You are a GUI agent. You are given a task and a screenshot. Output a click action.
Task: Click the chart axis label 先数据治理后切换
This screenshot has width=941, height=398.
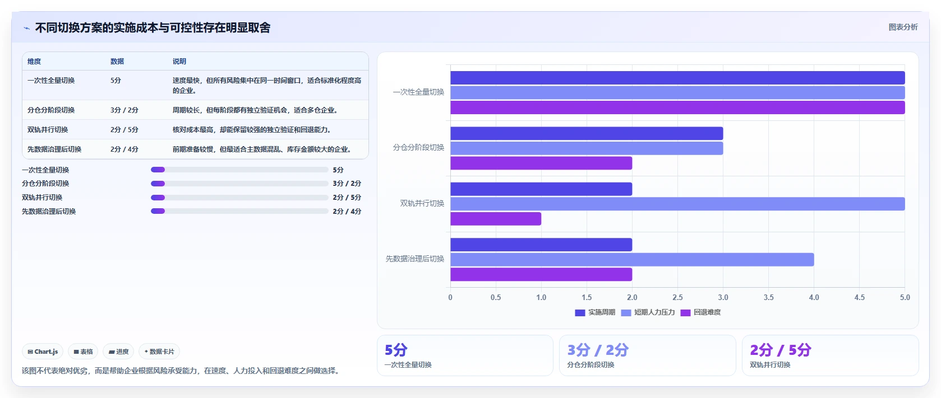pyautogui.click(x=415, y=259)
